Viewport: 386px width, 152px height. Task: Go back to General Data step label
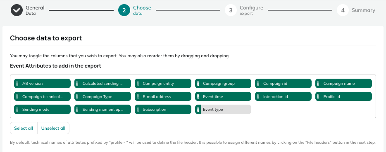coord(35,10)
